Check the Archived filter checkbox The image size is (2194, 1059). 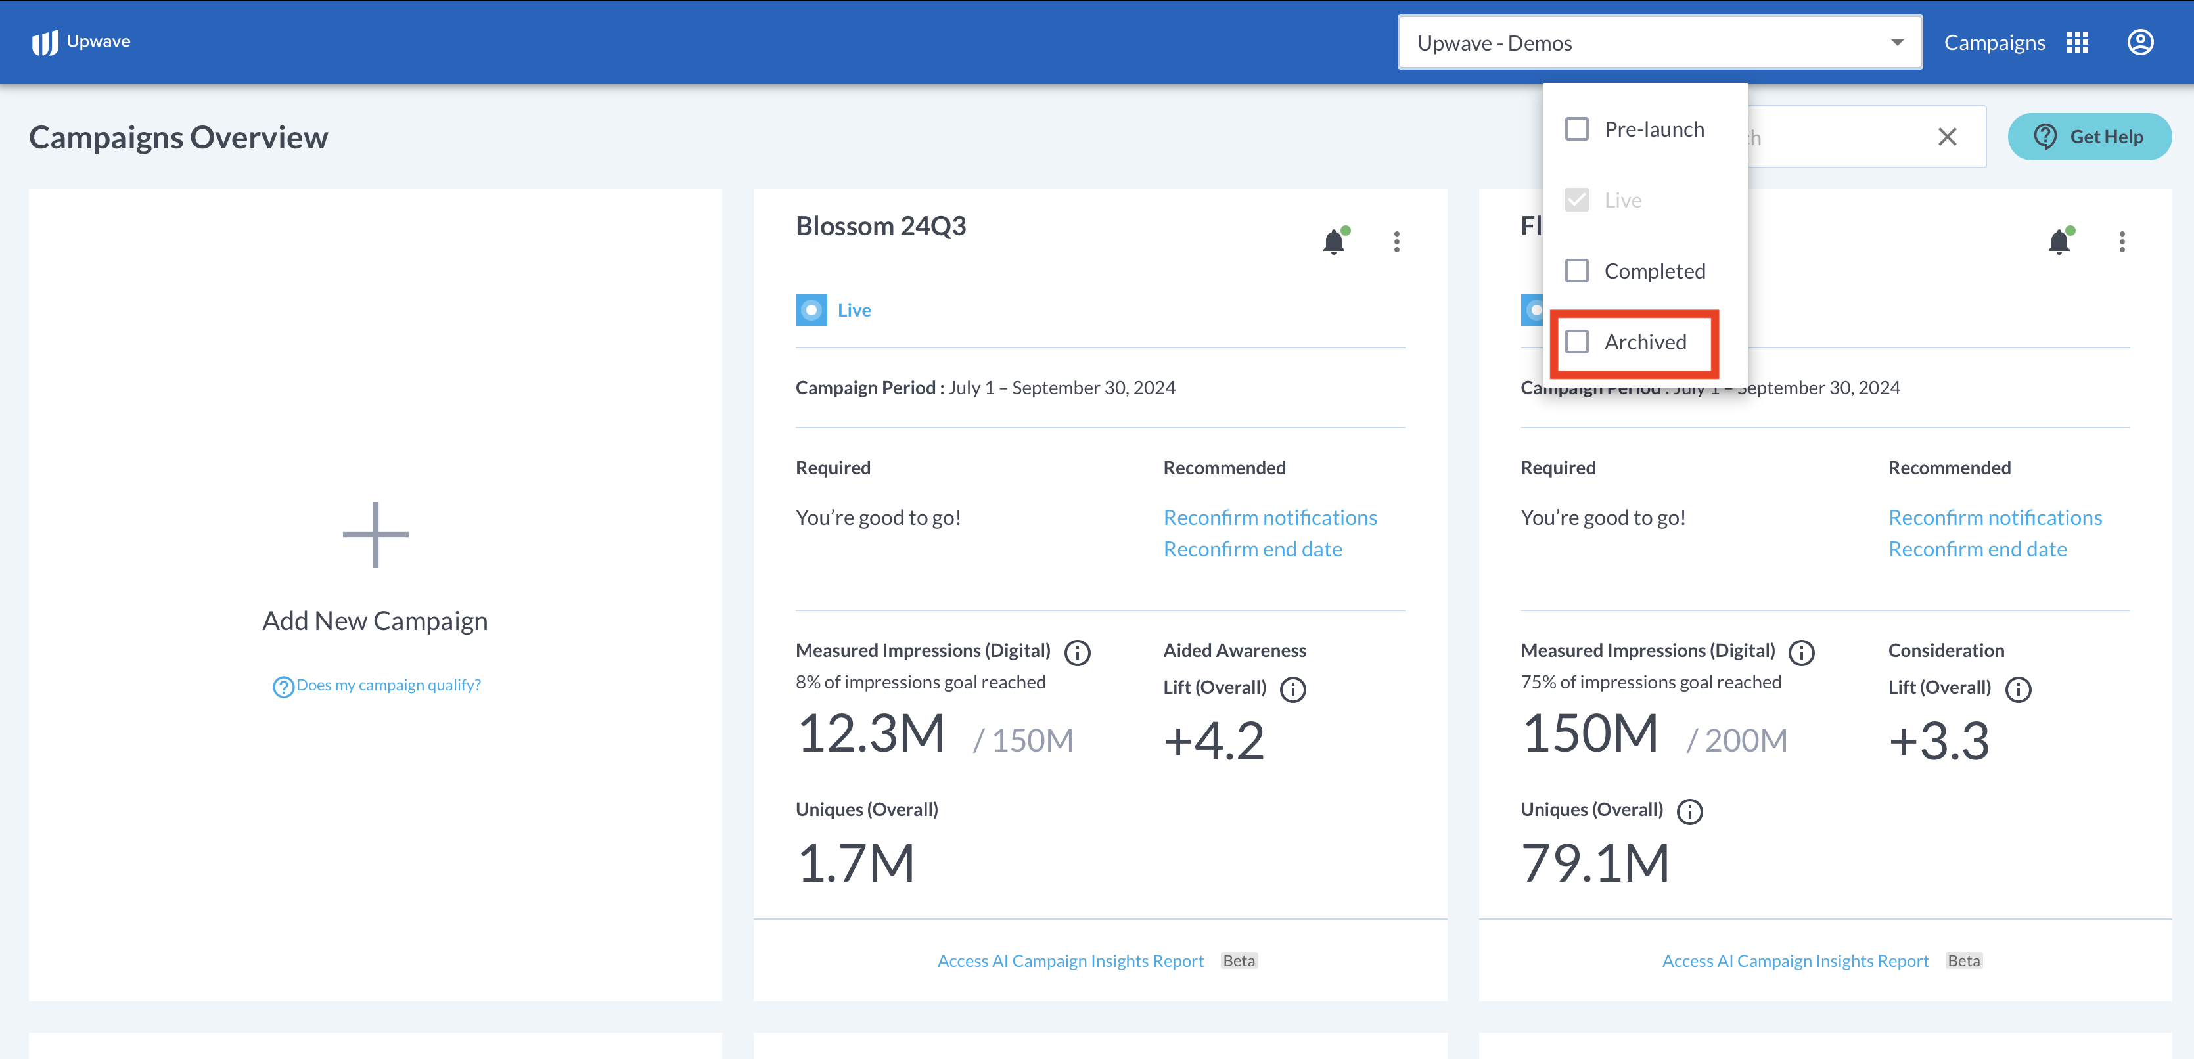pyautogui.click(x=1576, y=342)
